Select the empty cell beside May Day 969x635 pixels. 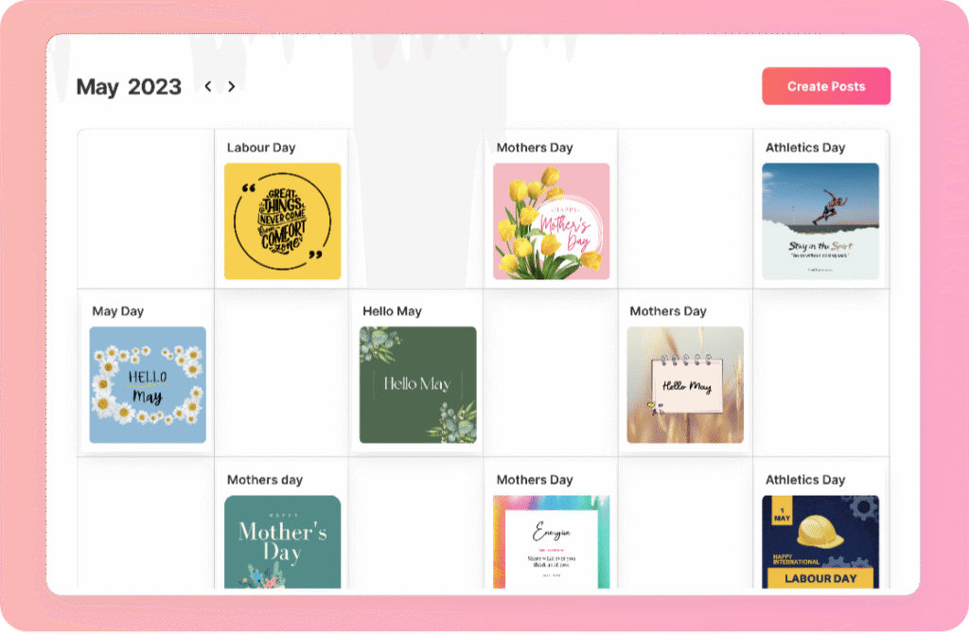click(282, 373)
